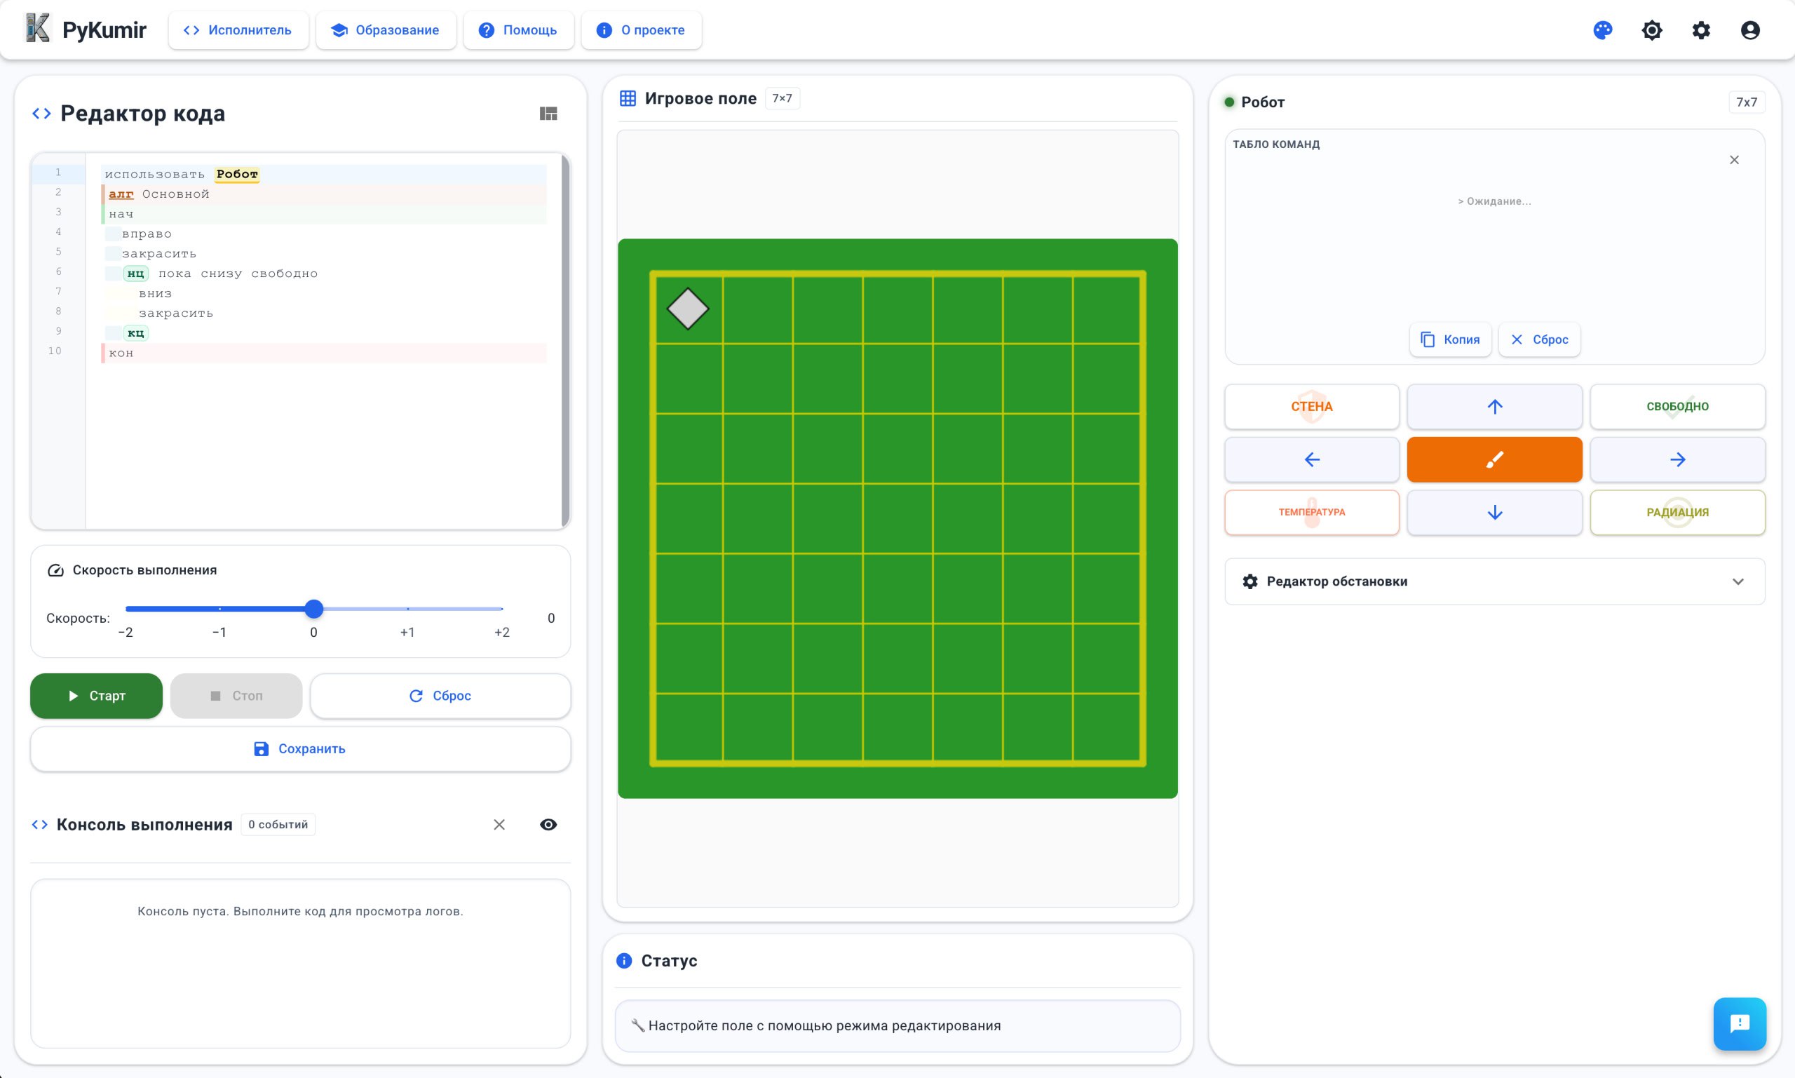Move robot up with arrow button

(x=1494, y=406)
